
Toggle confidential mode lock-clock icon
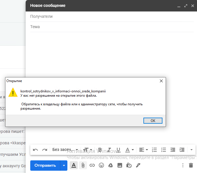tap(129, 165)
